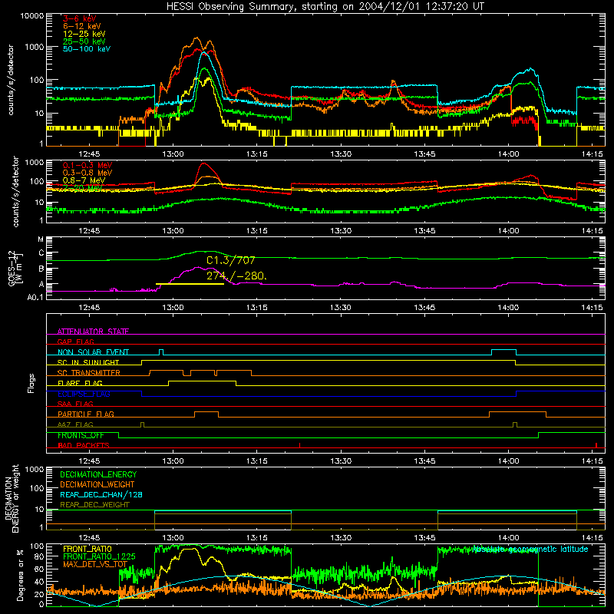Click the Absolute geomagnetic latitude label
This screenshot has width=614, height=614.
[530, 549]
